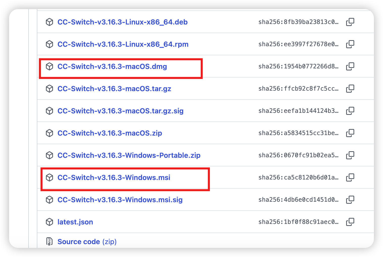This screenshot has width=383, height=257.
Task: Copy the sha256 hash for latest.json
Action: click(350, 222)
